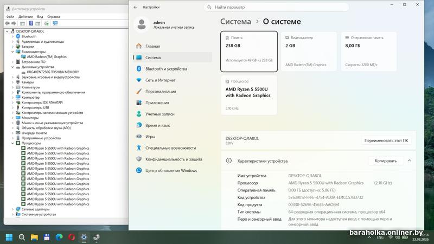This screenshot has width=434, height=244.
Task: Open Конфиденциальность и защита shield icon
Action: (139, 159)
